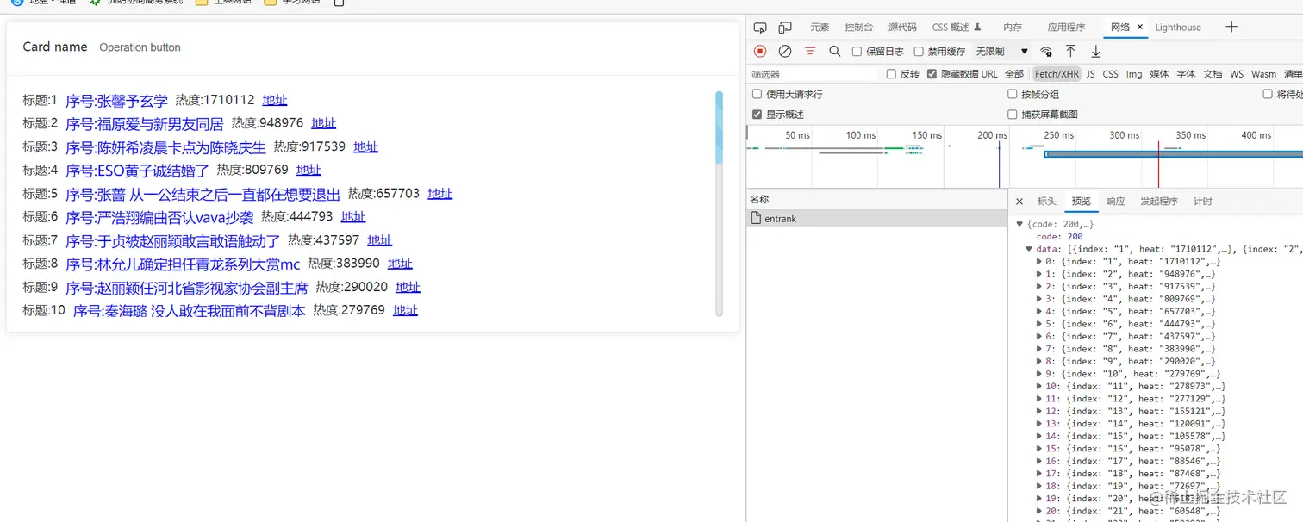Image resolution: width=1303 pixels, height=522 pixels.
Task: Open network conditions wifi-gear icon
Action: [x=1046, y=52]
